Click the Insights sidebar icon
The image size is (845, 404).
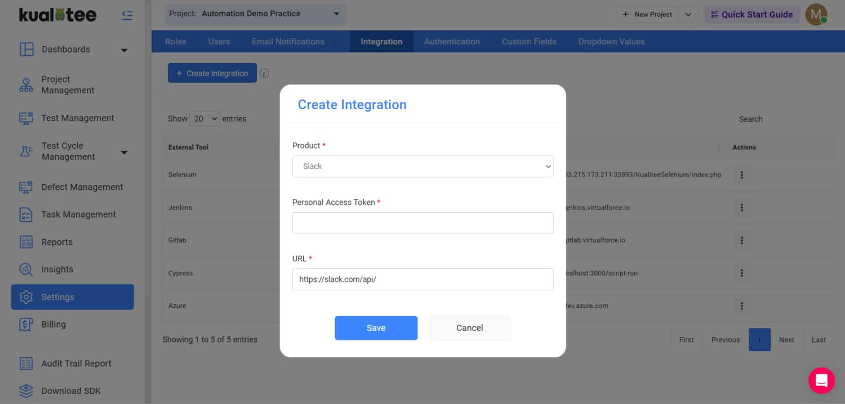tap(26, 270)
